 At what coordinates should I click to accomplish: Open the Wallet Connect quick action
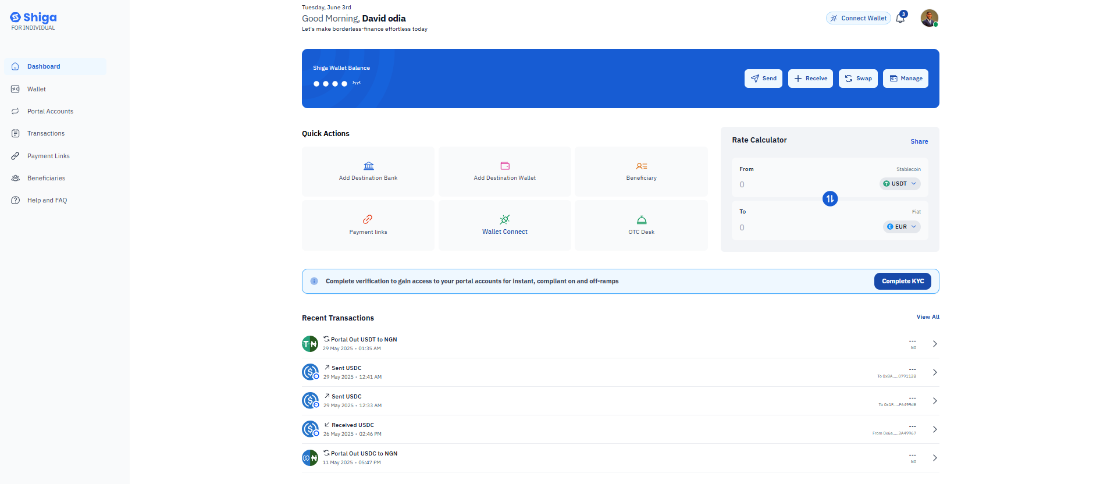click(505, 226)
